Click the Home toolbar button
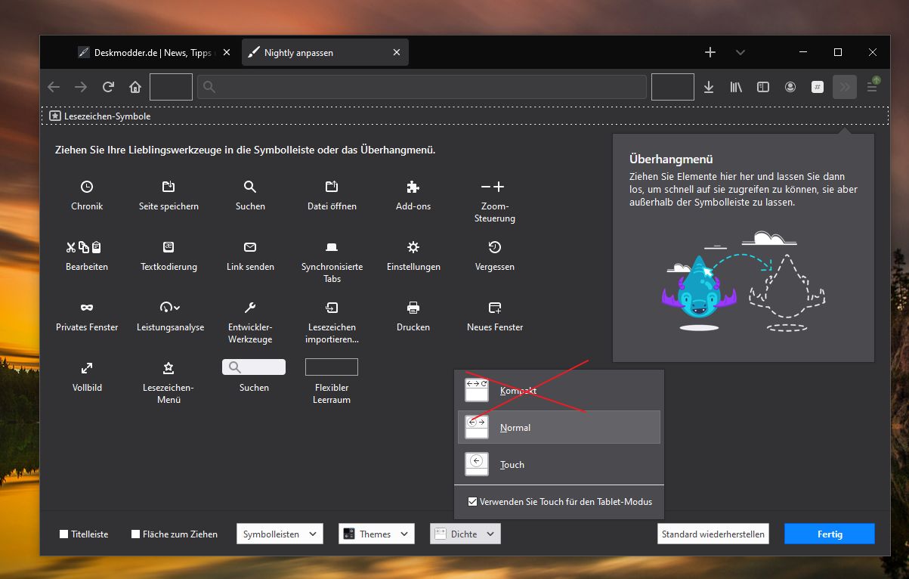Image resolution: width=909 pixels, height=579 pixels. (x=134, y=87)
